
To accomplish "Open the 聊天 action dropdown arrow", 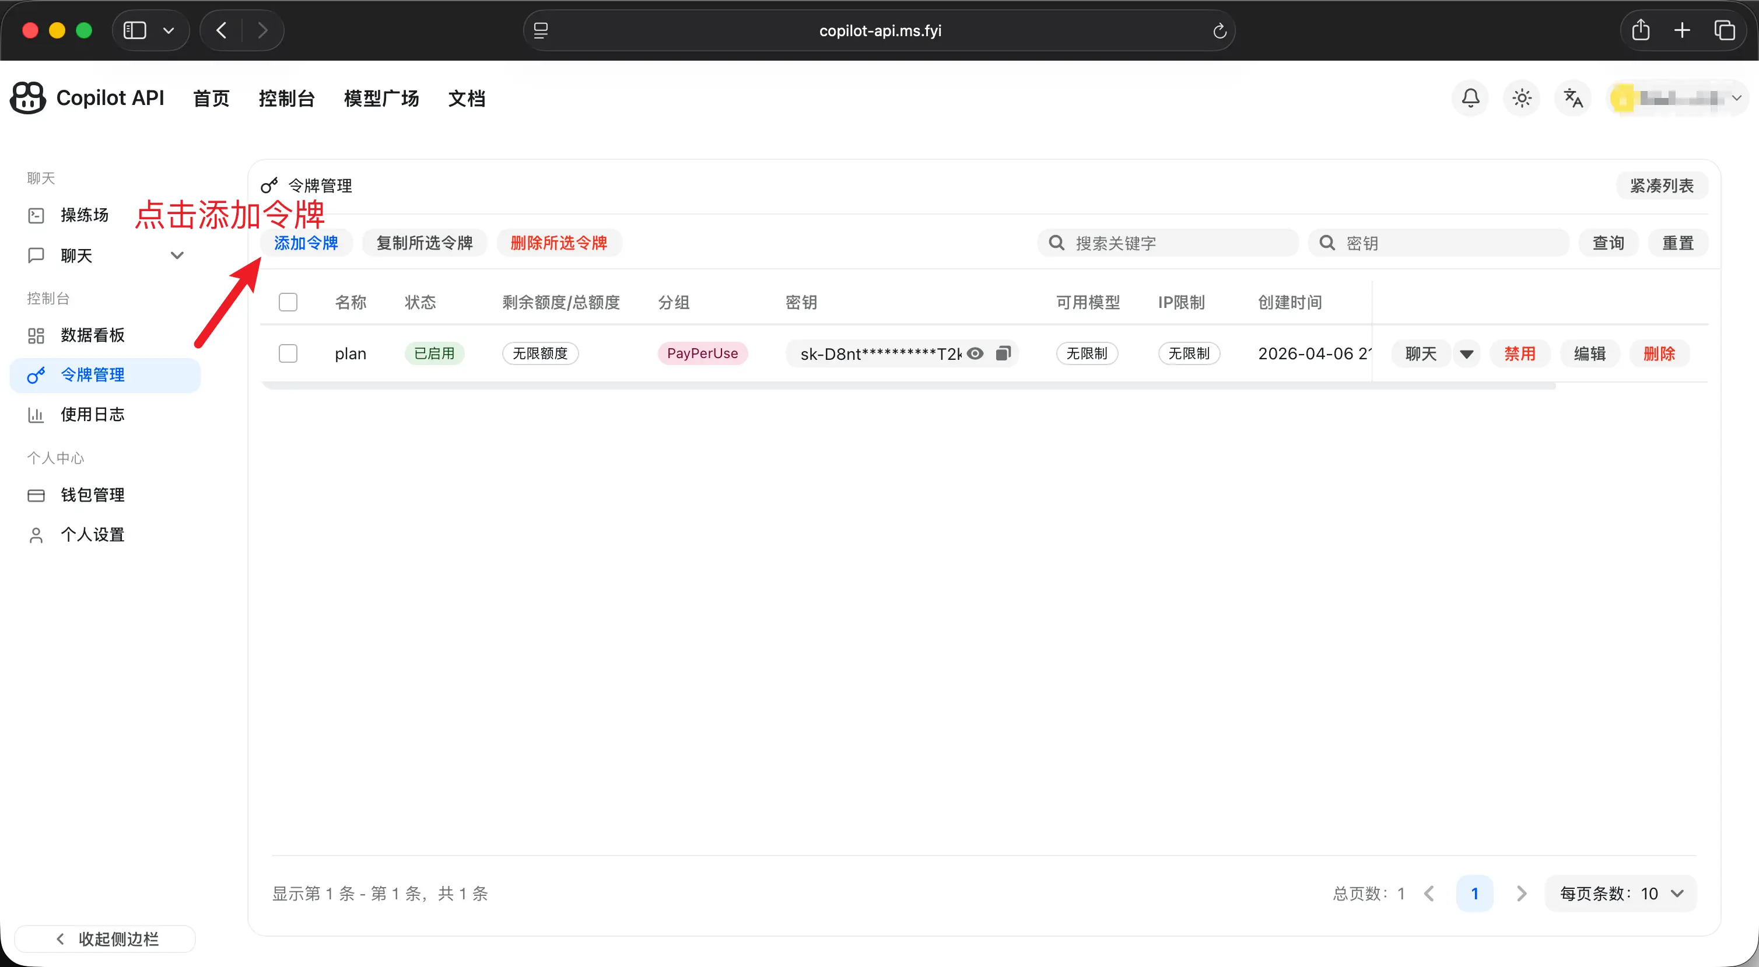I will click(1466, 354).
